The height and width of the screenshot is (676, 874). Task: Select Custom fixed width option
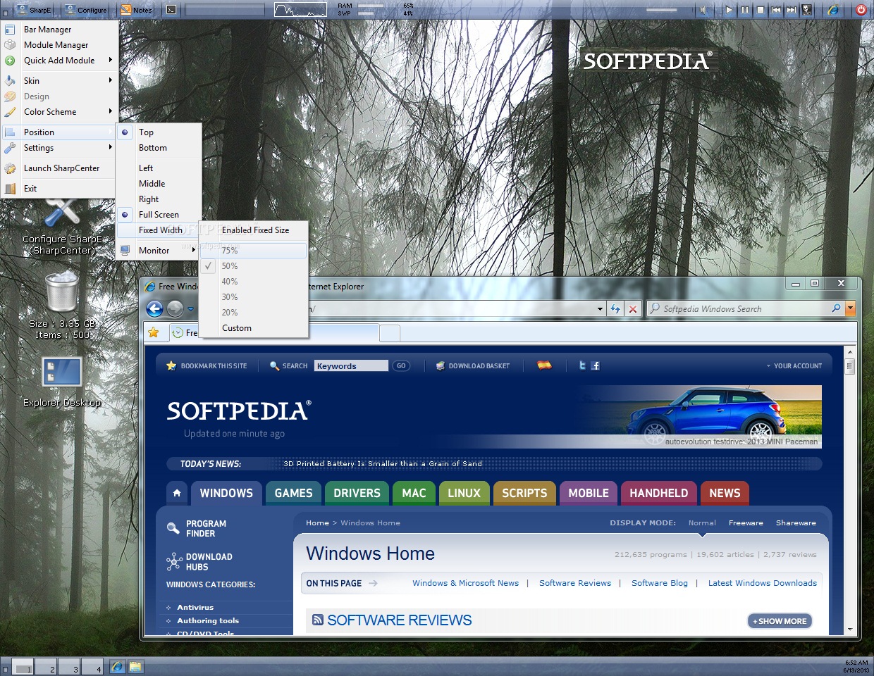(254, 328)
